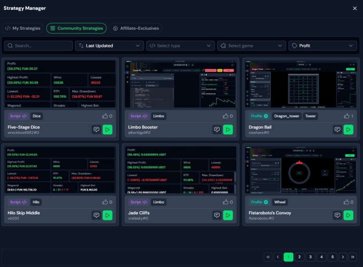Screen dimensions: 363x267
Task: Play the Hilo Skip Middle strategy
Action: (107, 215)
